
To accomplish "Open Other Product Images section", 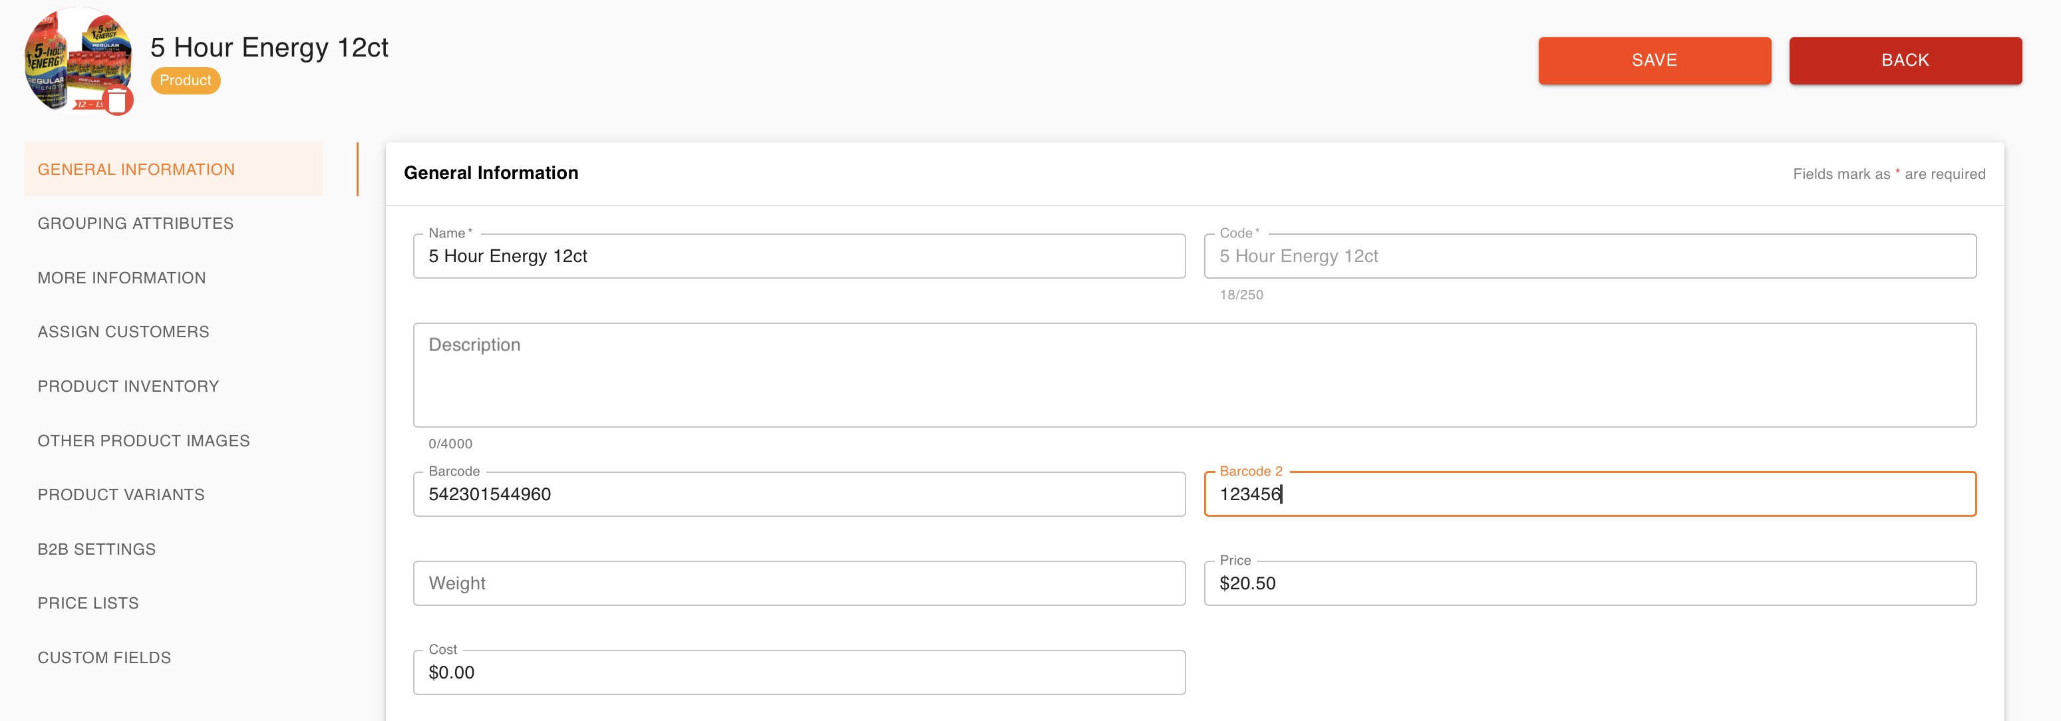I will [143, 440].
